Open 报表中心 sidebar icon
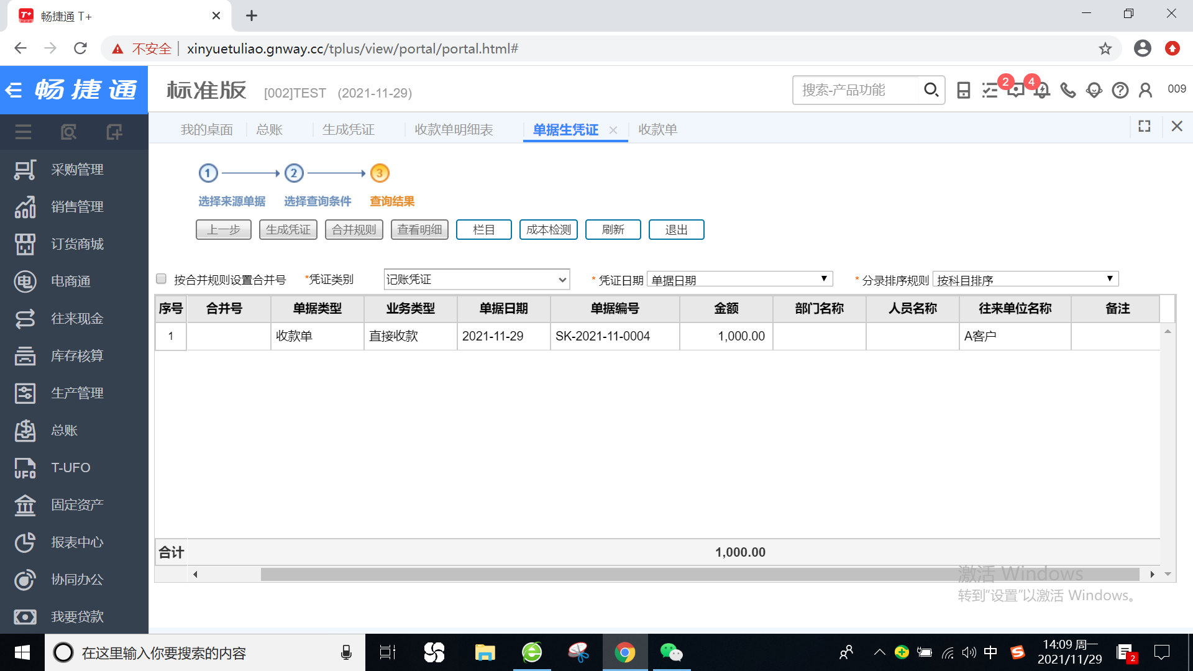Viewport: 1193px width, 671px height. [25, 542]
